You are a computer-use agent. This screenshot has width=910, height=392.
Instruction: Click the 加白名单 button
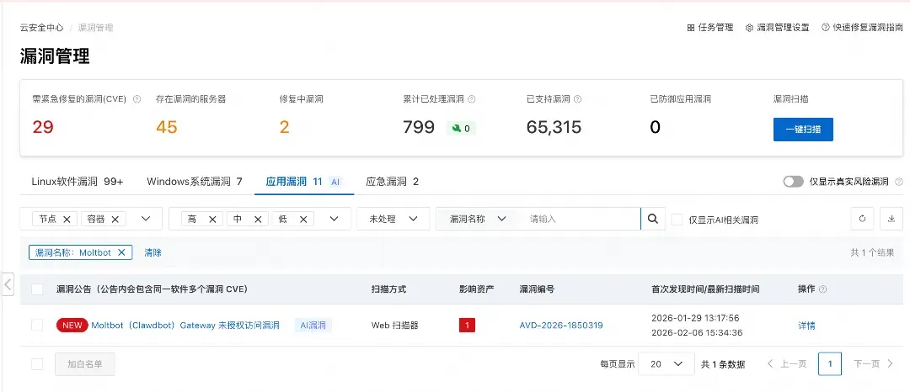pos(85,364)
